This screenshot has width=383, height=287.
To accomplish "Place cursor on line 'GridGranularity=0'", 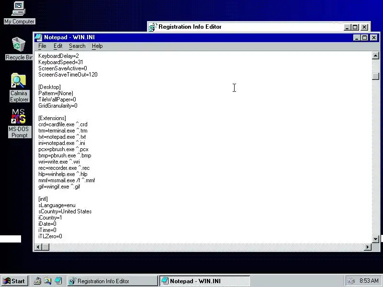I will (58, 106).
